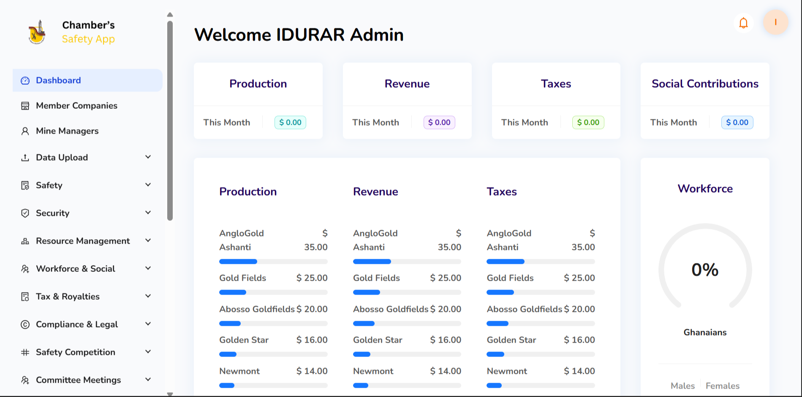802x397 pixels.
Task: Click the Chamber's Safety App logo
Action: pos(37,32)
